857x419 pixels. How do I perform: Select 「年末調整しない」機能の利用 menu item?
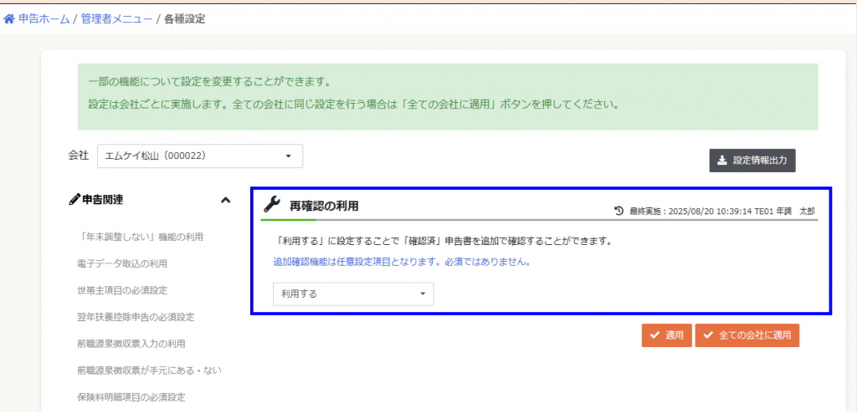[141, 237]
